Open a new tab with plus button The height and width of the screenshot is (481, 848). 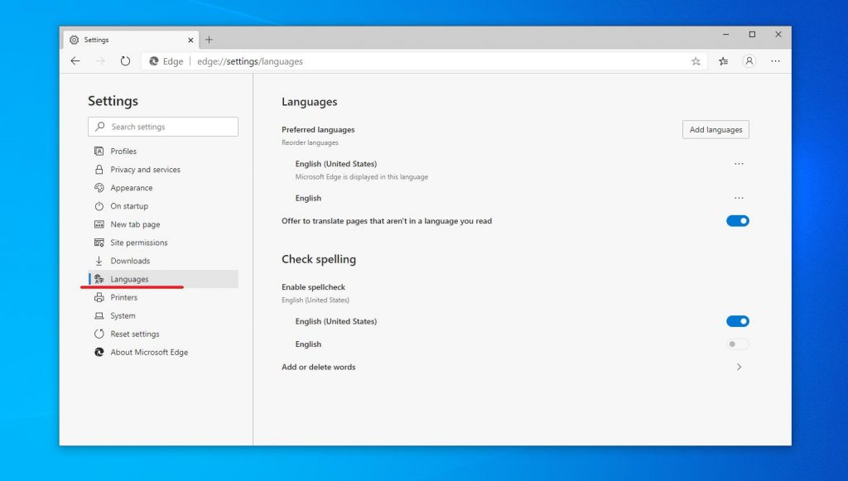point(209,40)
